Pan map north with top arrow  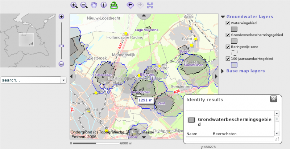[144, 16]
